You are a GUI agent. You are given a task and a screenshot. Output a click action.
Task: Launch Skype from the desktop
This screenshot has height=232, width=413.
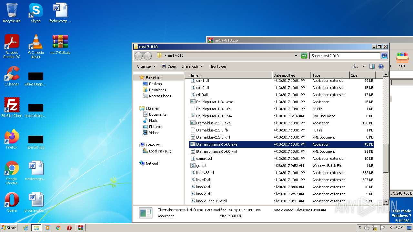(35, 13)
